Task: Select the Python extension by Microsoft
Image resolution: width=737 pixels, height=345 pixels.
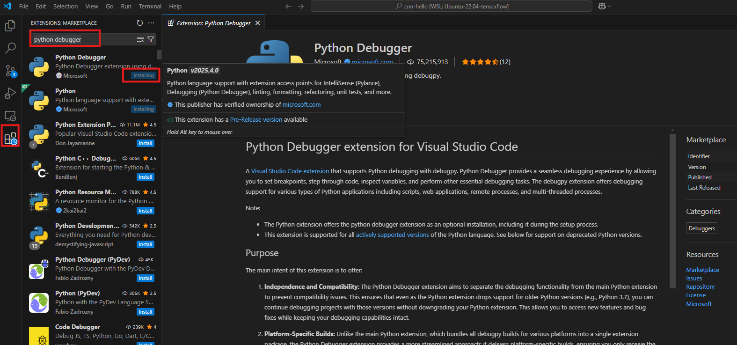Action: point(91,100)
